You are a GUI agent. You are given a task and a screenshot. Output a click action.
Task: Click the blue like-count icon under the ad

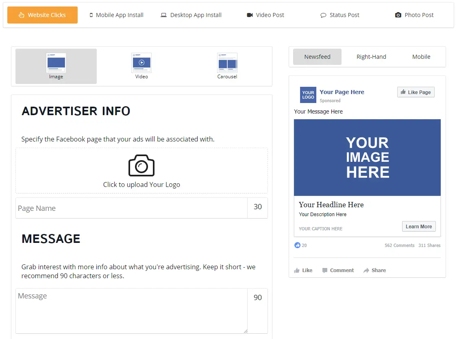pyautogui.click(x=297, y=245)
